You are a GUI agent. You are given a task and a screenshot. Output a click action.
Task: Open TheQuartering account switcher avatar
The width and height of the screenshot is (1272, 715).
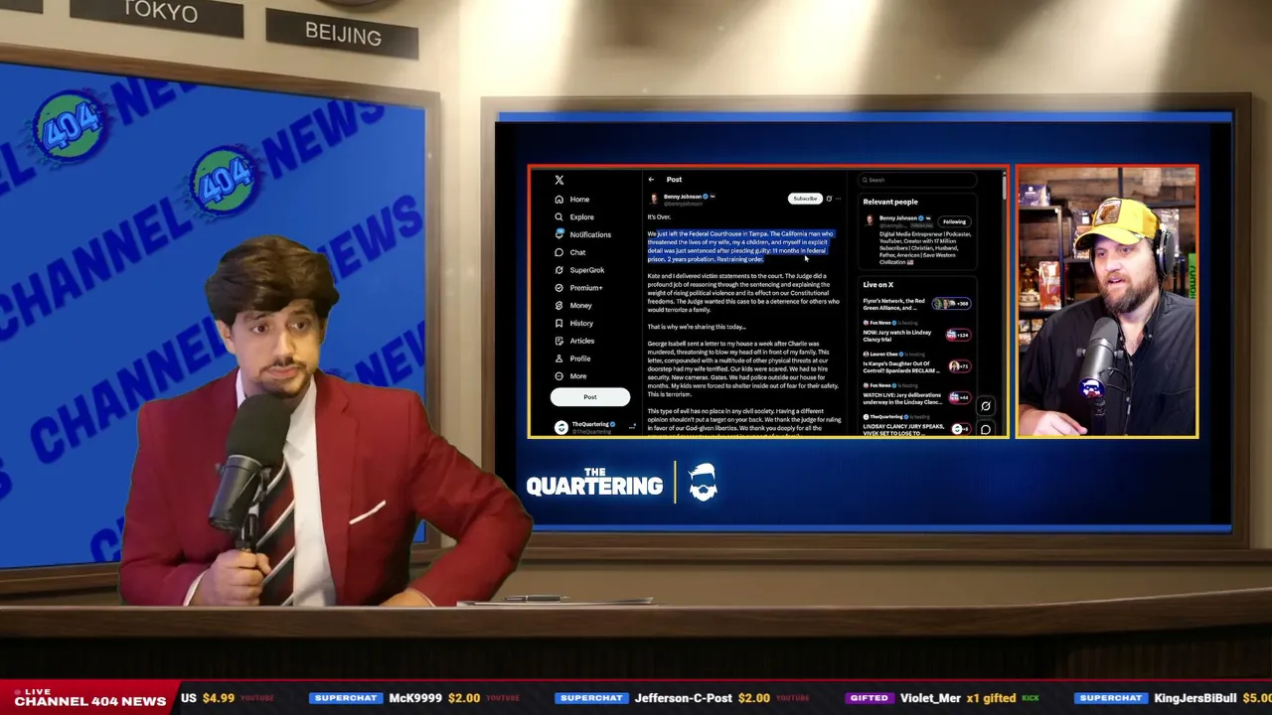point(561,427)
